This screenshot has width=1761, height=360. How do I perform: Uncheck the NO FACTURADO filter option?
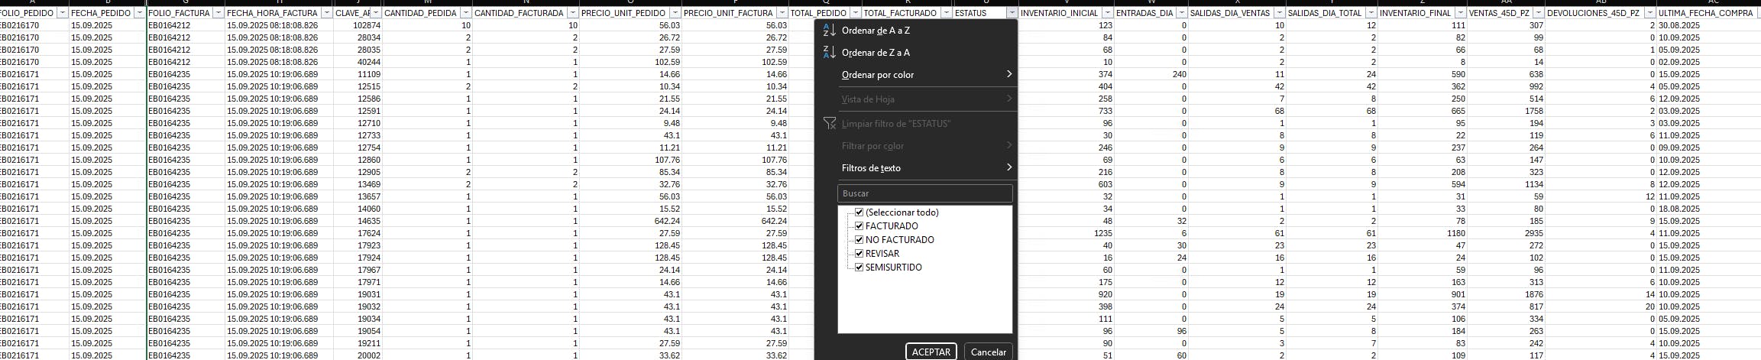pyautogui.click(x=859, y=240)
